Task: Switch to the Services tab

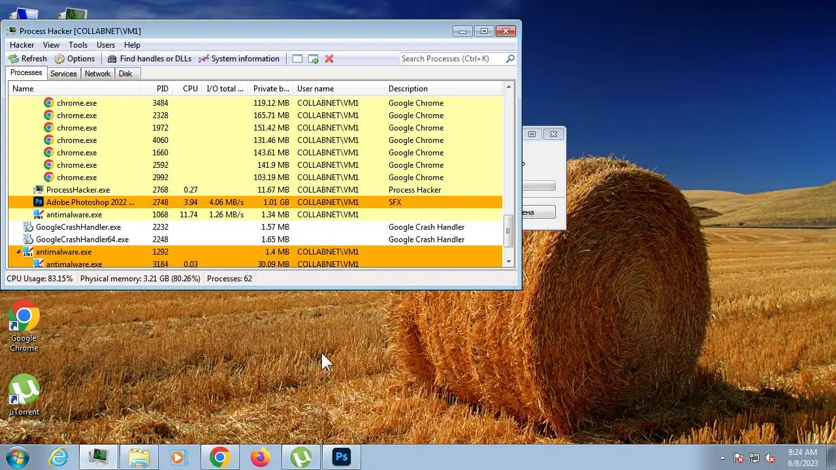Action: (63, 74)
